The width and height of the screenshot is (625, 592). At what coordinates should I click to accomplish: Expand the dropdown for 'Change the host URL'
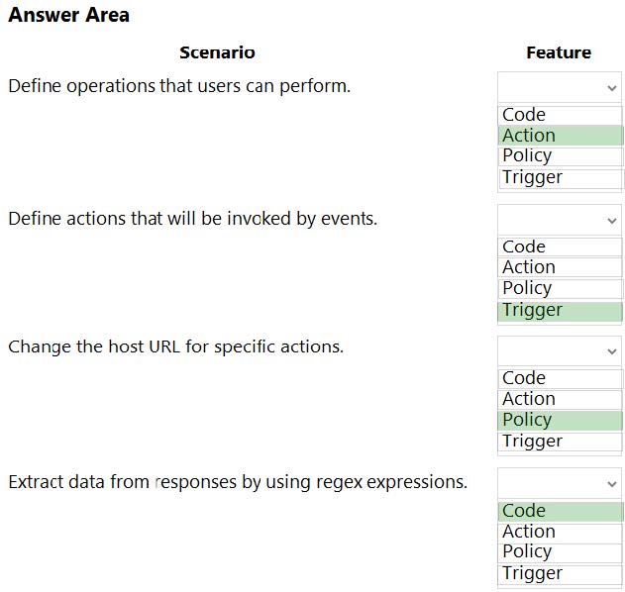point(560,351)
